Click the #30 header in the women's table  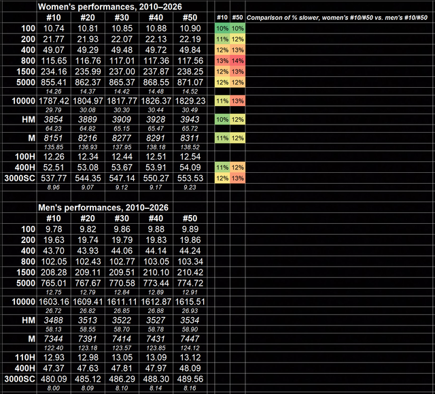click(x=122, y=18)
